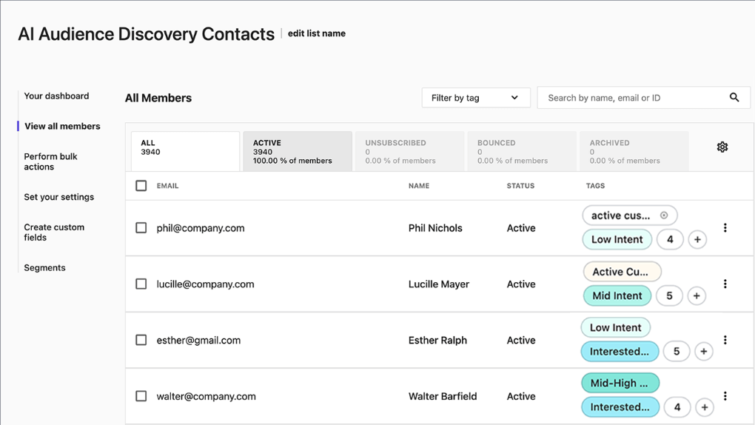Check the box for lucille@company.com
The height and width of the screenshot is (425, 755).
coord(141,284)
